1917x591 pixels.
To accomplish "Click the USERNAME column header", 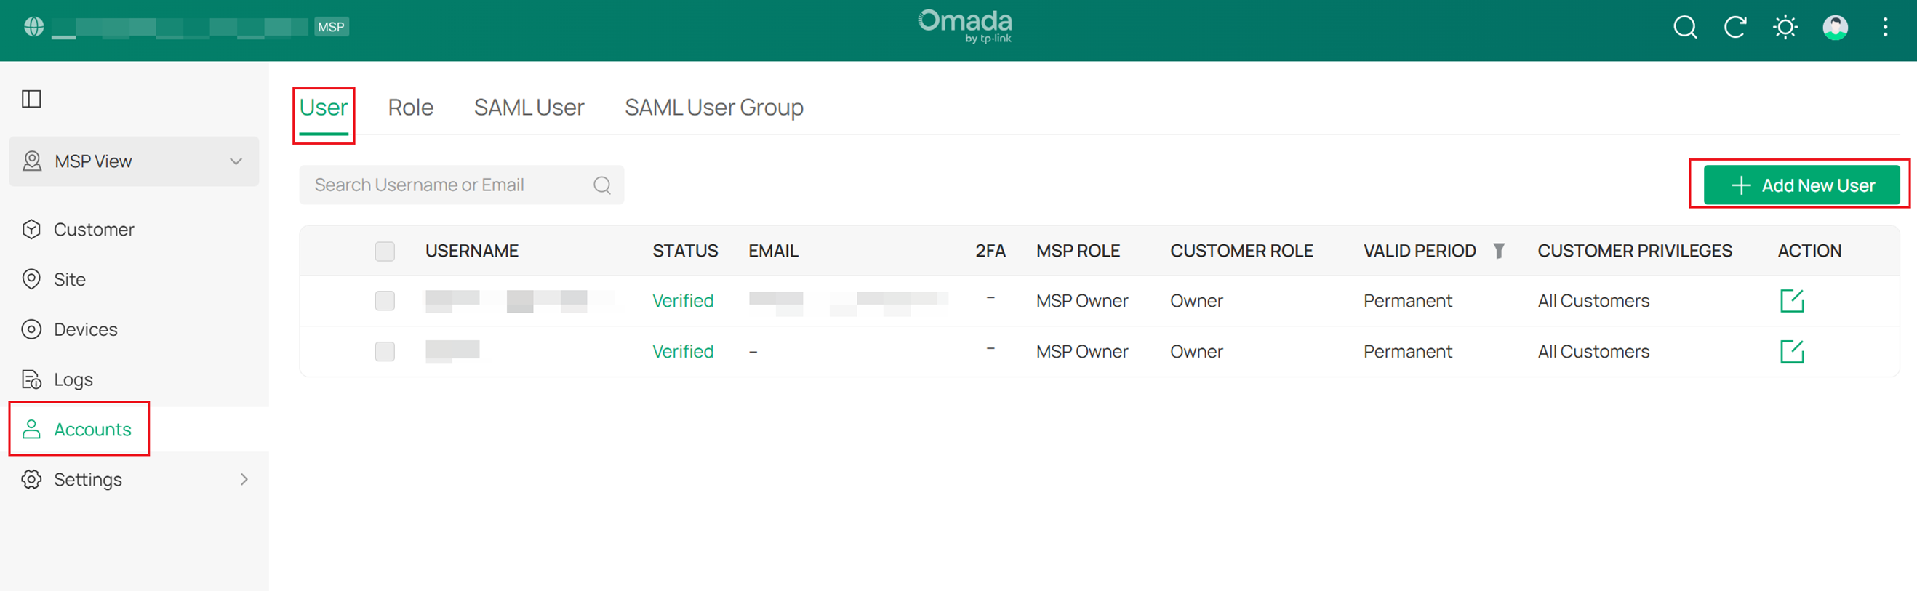I will pos(472,251).
